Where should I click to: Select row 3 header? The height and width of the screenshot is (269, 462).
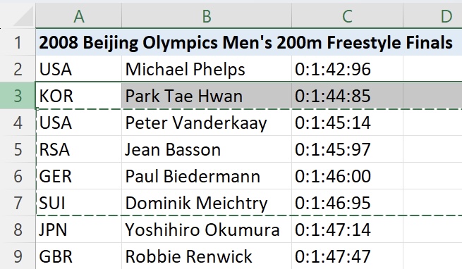tap(18, 96)
